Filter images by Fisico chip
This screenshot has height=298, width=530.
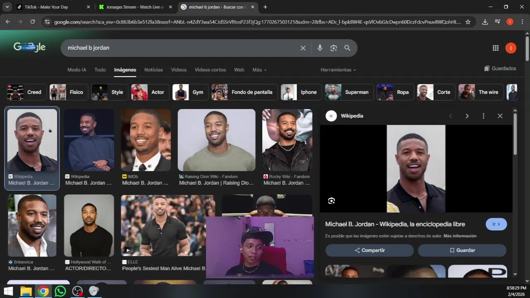tap(69, 92)
